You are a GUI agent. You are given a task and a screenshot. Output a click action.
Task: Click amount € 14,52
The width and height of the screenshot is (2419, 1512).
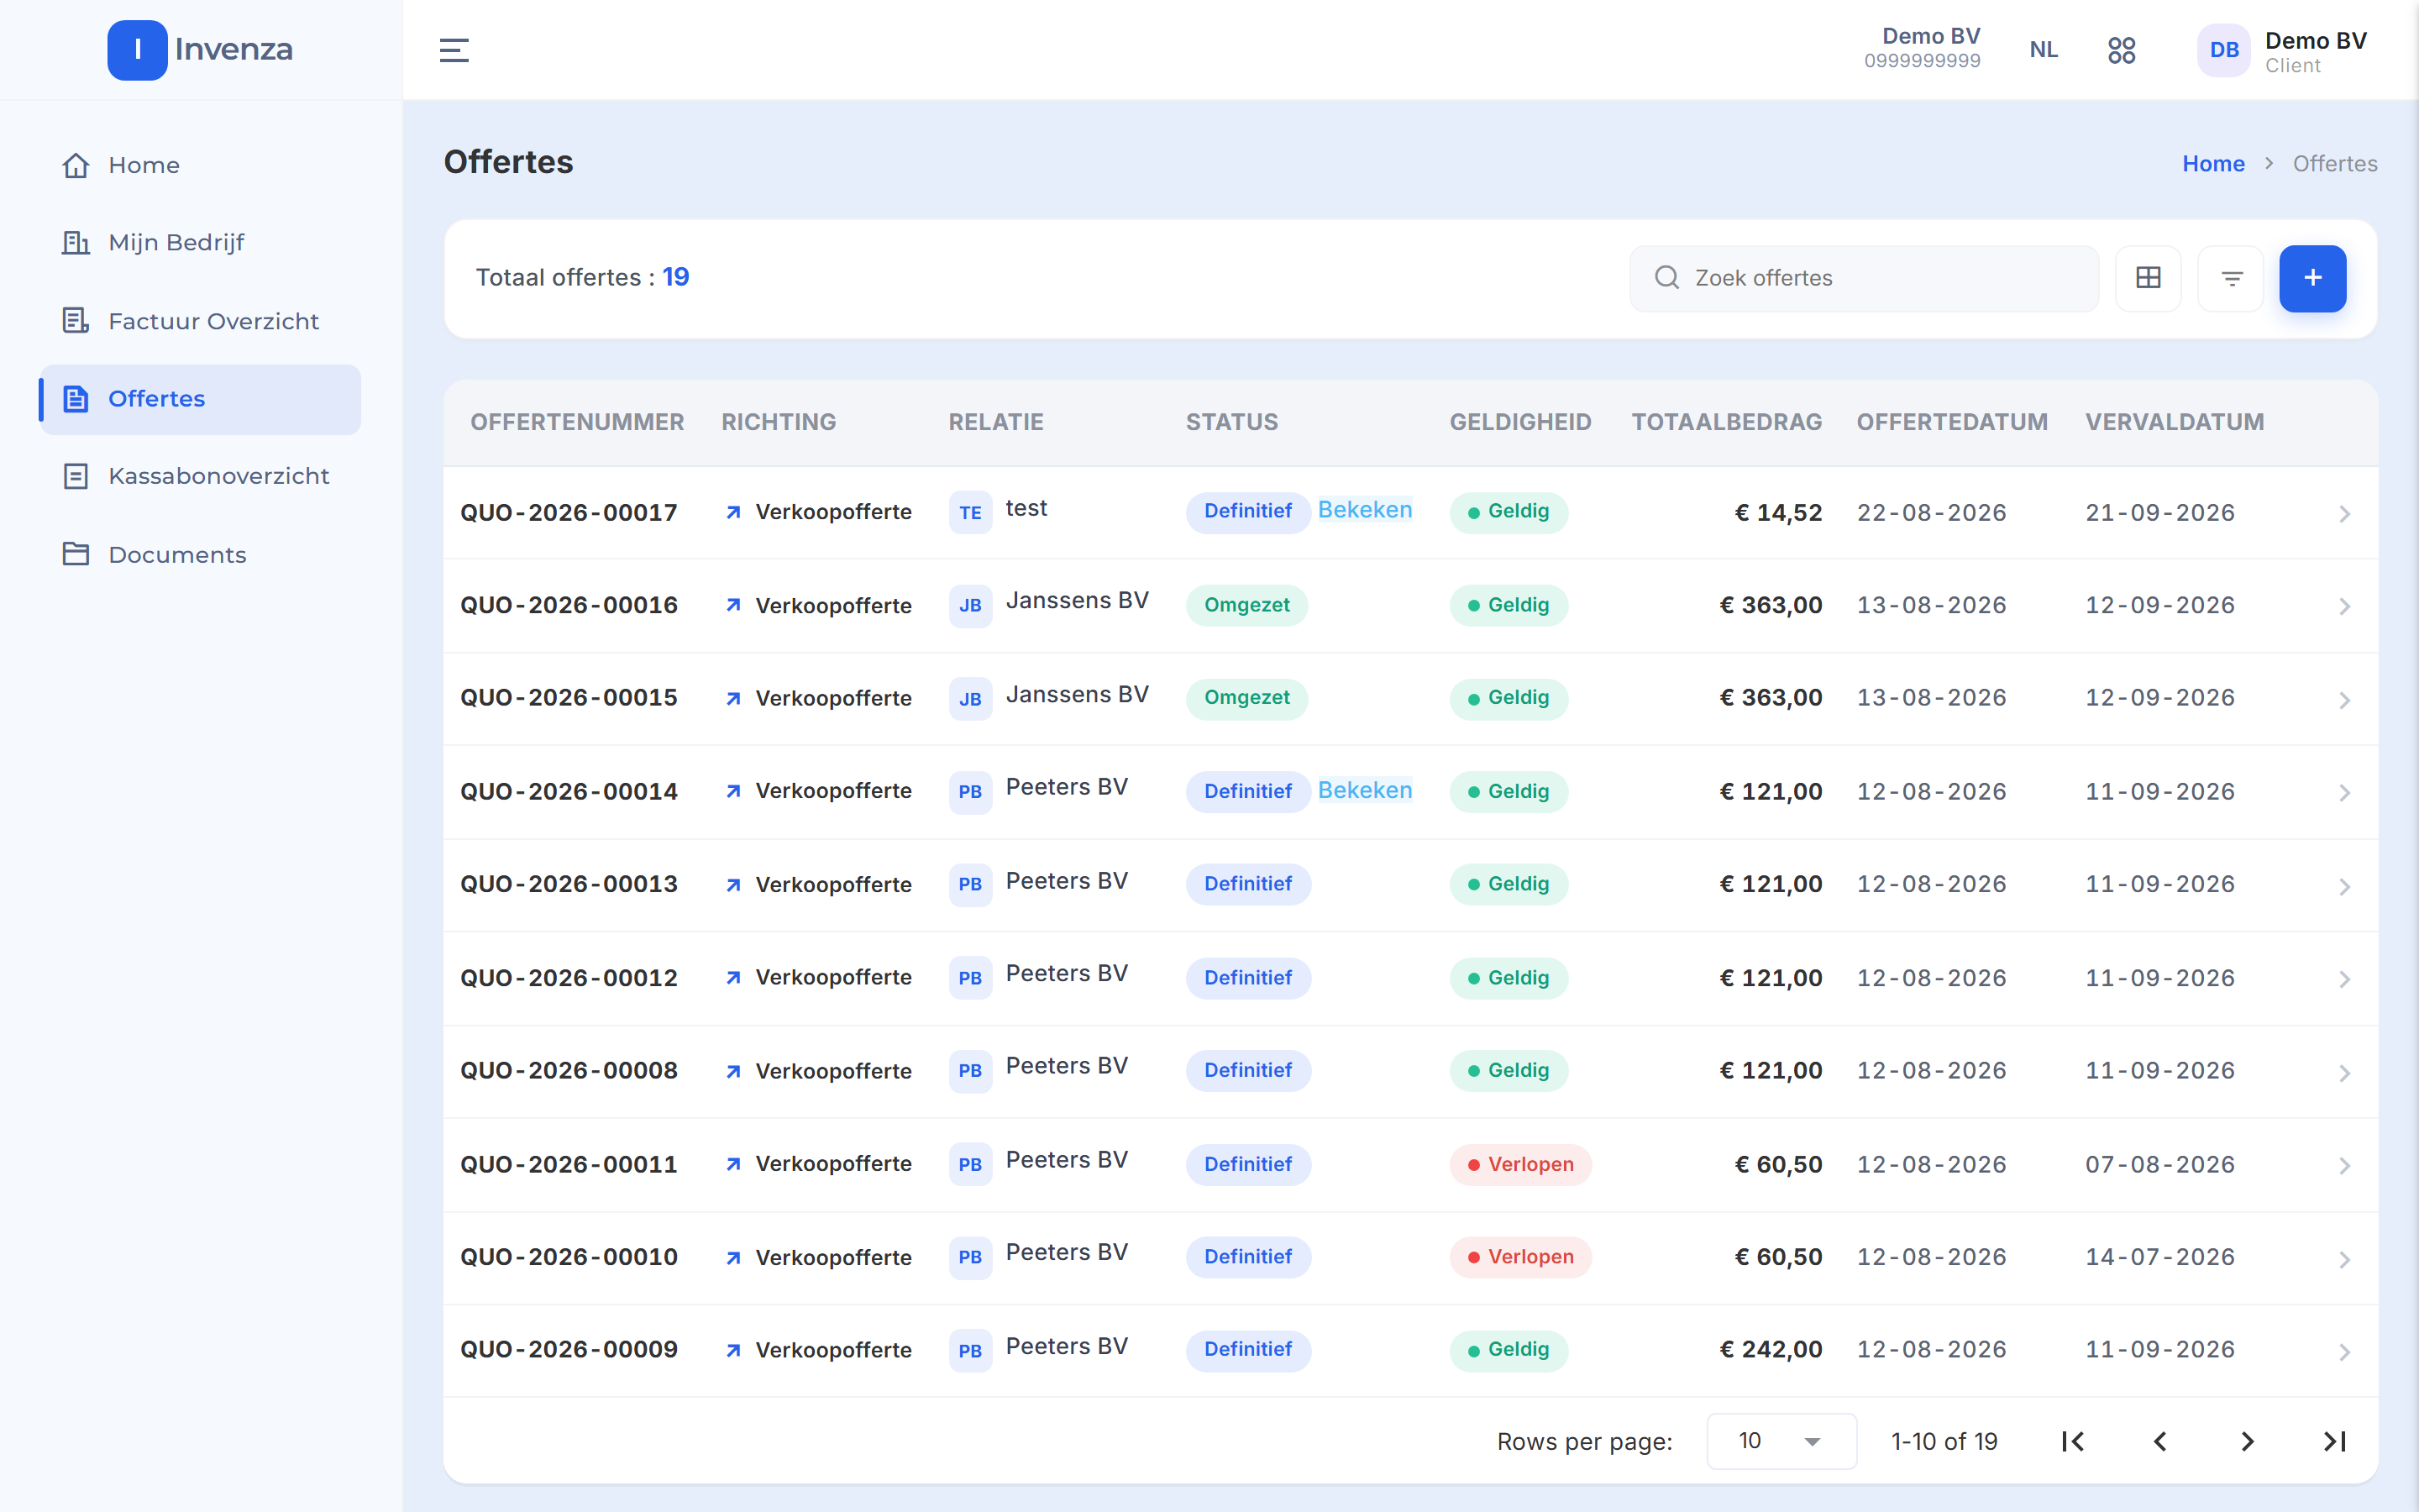point(1778,513)
